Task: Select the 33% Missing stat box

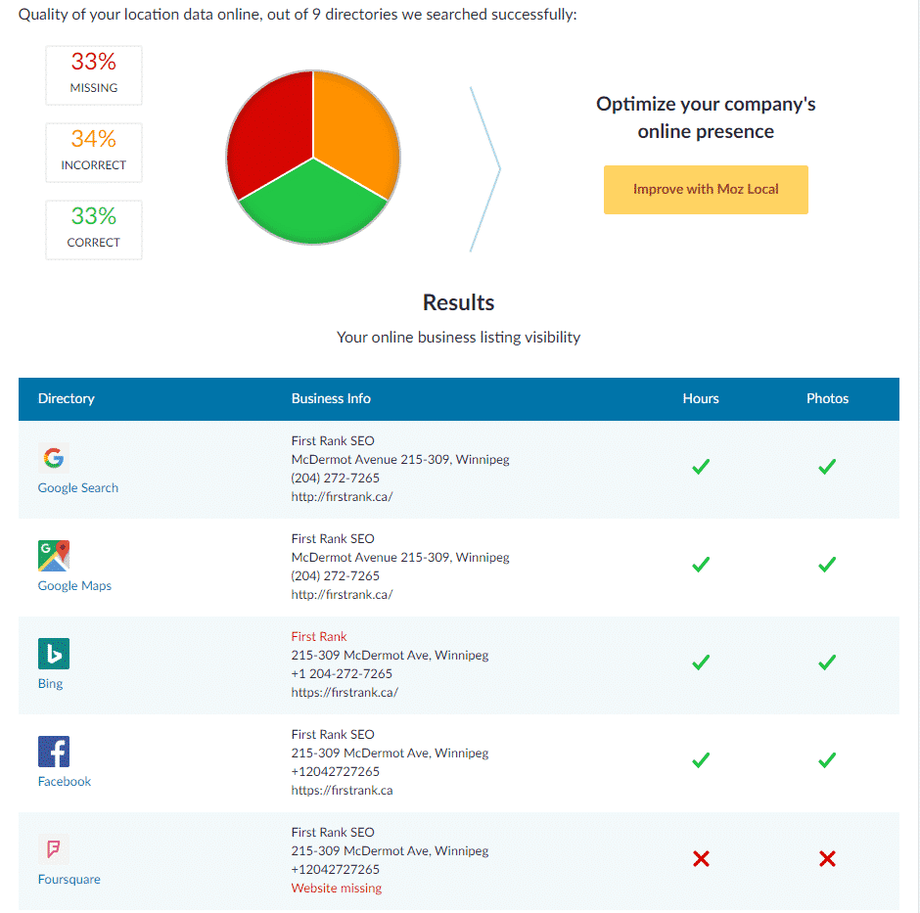Action: (x=94, y=74)
